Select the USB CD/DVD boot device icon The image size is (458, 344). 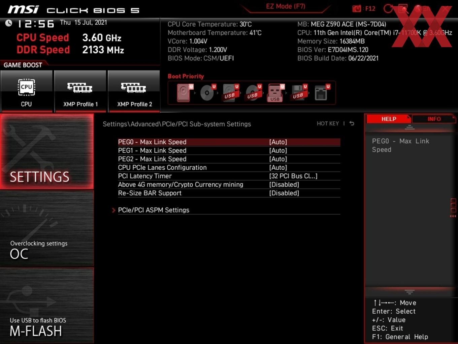point(253,93)
